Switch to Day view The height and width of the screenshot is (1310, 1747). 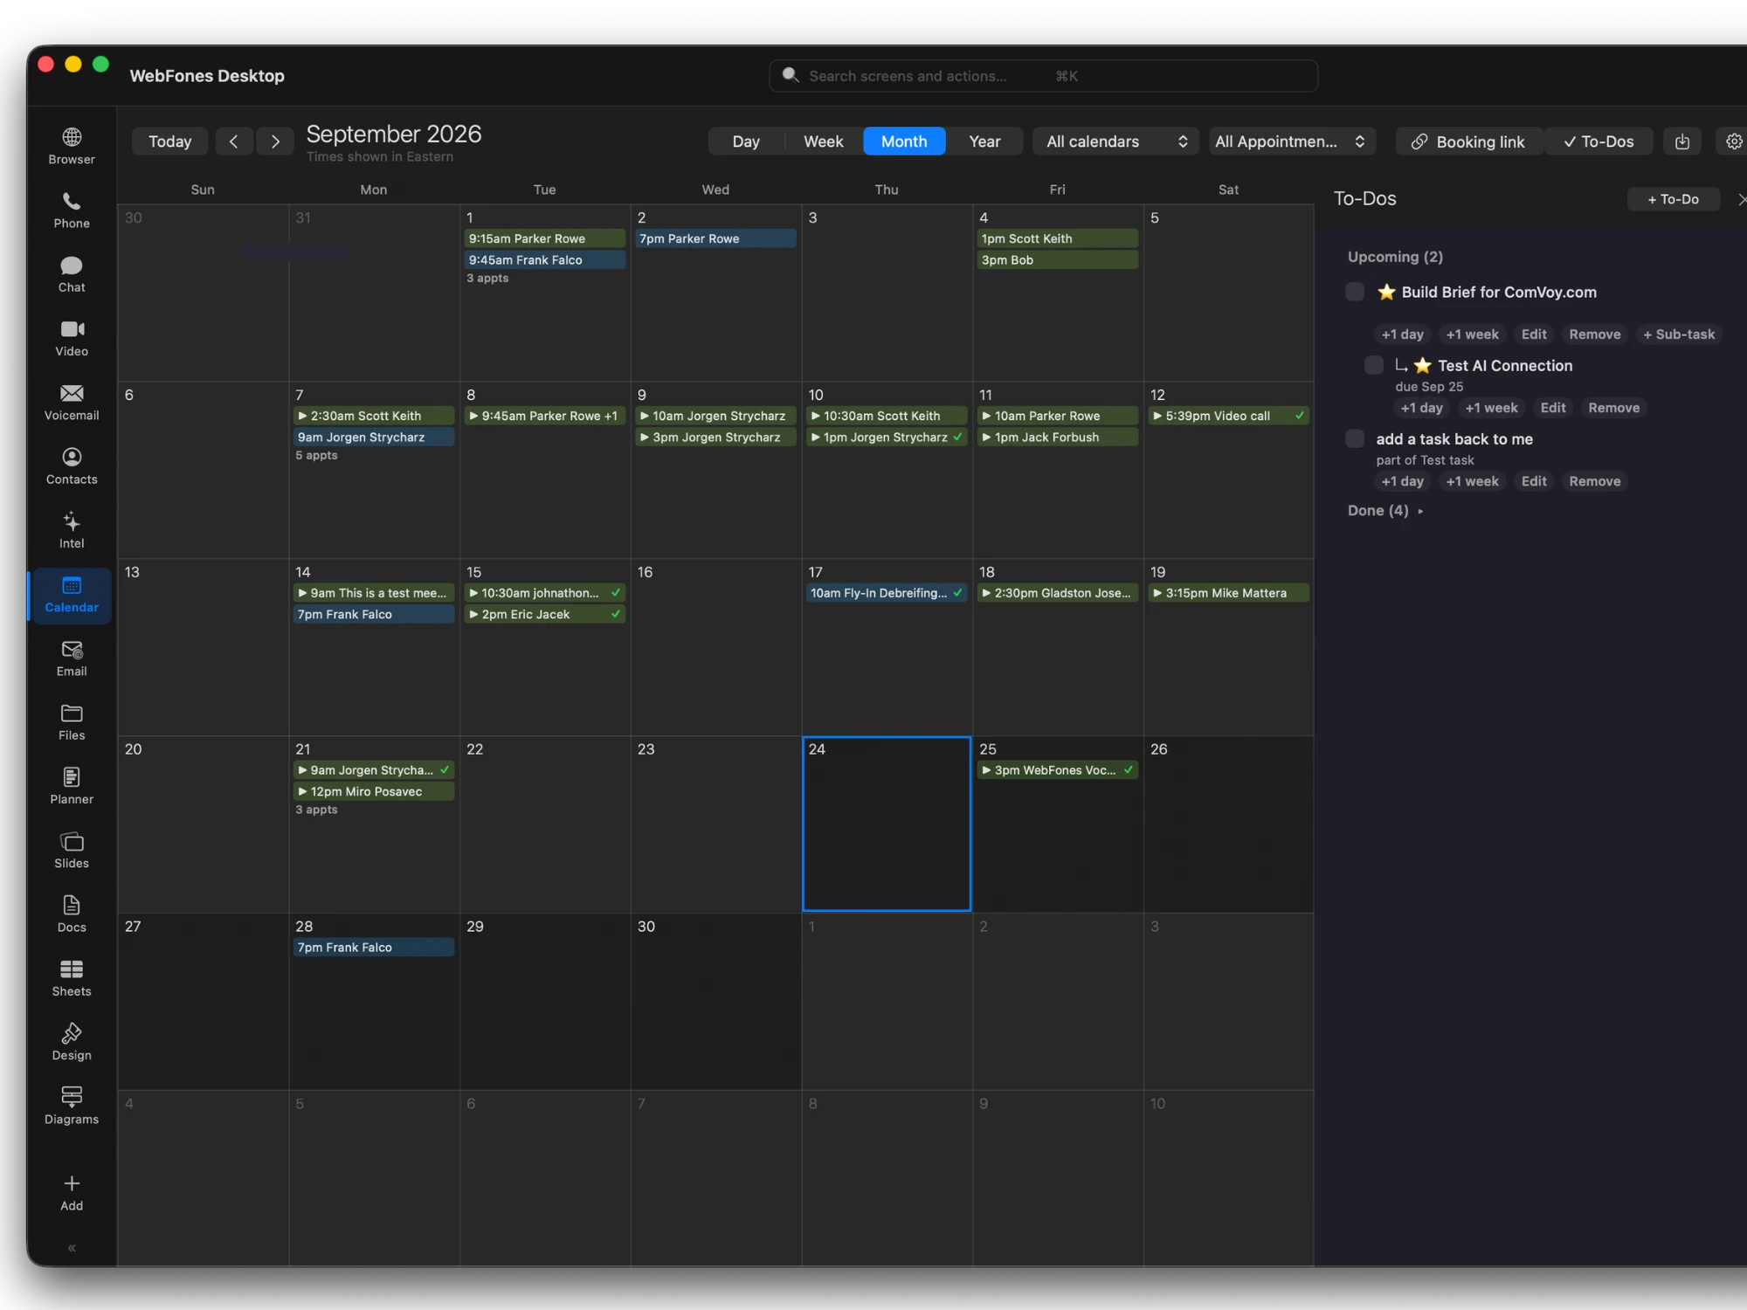click(x=746, y=141)
